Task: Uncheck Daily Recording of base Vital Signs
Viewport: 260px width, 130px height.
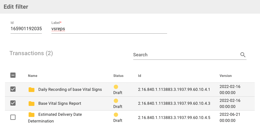Action: pyautogui.click(x=13, y=89)
